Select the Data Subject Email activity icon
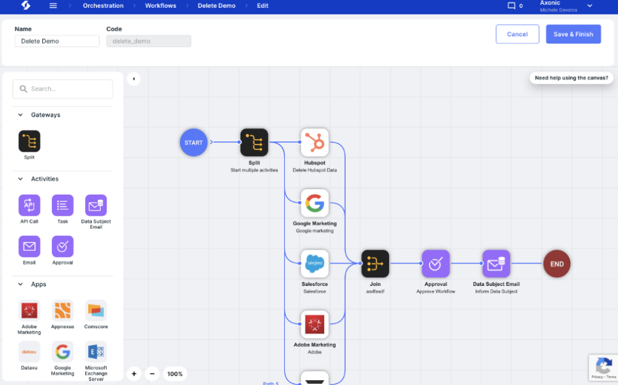This screenshot has width=618, height=385. [95, 205]
